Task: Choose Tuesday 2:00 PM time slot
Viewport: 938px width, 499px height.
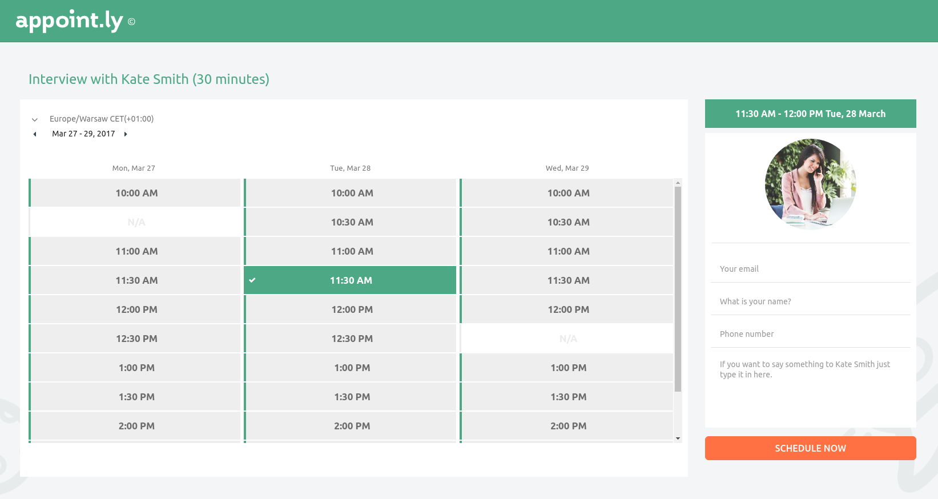Action: tap(352, 426)
